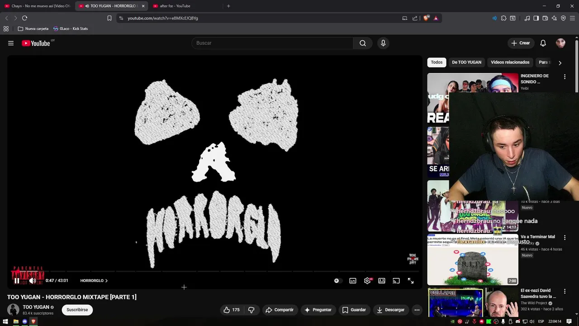Open Brave Wallet icon
Screen dimensions: 579x326
coord(545,18)
